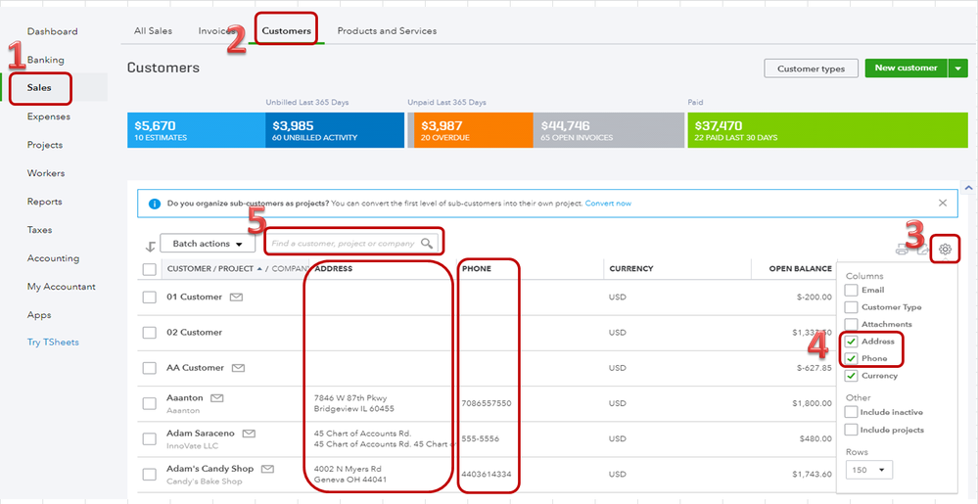Viewport: 978px width, 504px height.
Task: Switch to the Invoices tab
Action: 216,30
